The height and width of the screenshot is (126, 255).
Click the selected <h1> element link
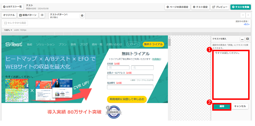coord(246,24)
